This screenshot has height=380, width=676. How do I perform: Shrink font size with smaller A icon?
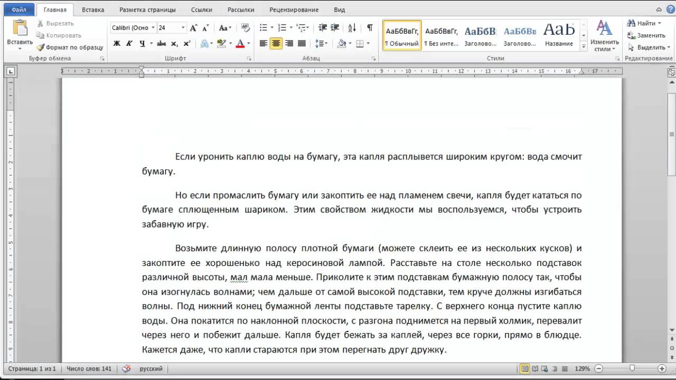[204, 28]
